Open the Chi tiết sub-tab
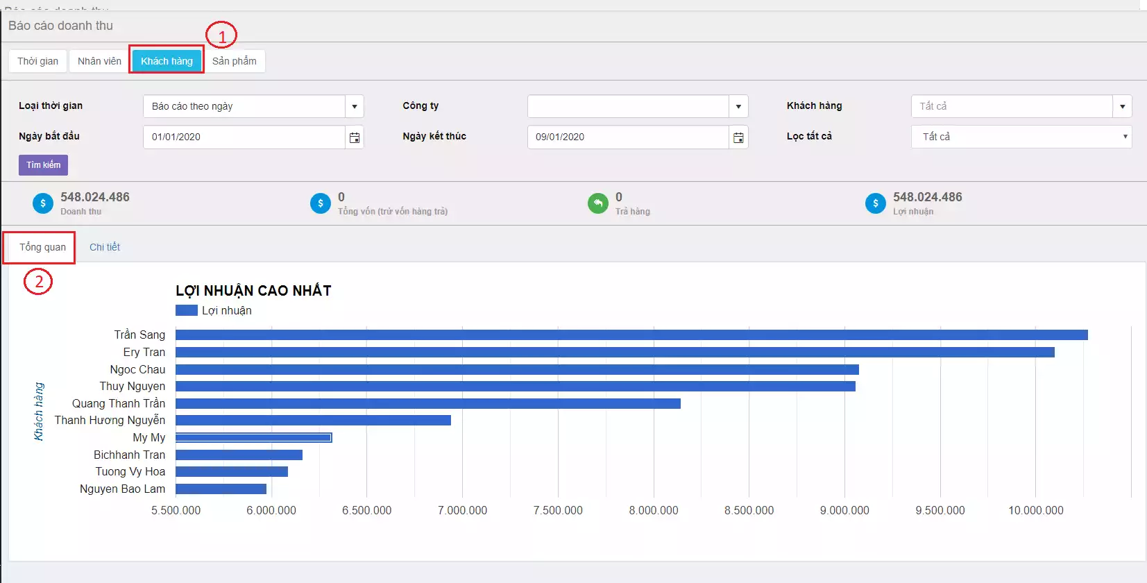Screen dimensions: 1147x583 105,247
